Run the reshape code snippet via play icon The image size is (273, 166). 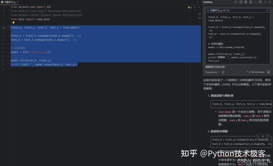(x=258, y=136)
